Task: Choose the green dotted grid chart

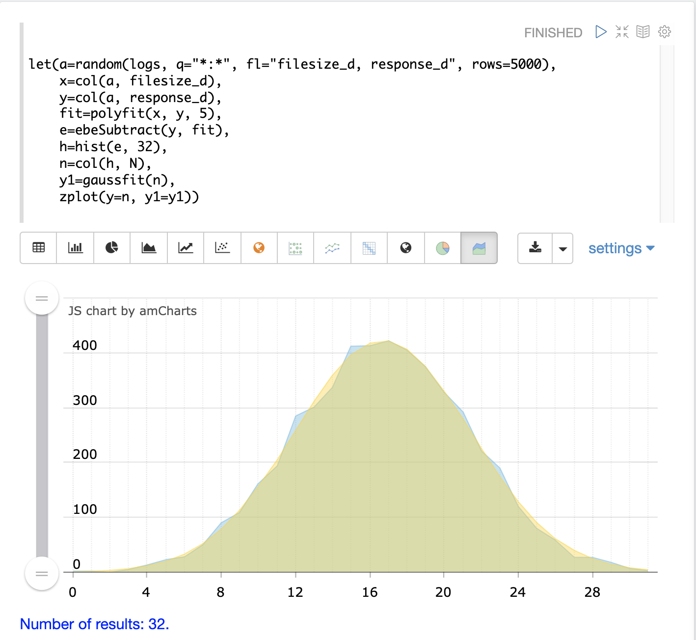Action: coord(295,248)
